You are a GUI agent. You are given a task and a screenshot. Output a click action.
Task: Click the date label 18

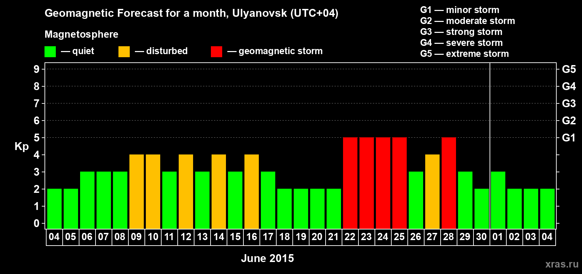pos(284,237)
